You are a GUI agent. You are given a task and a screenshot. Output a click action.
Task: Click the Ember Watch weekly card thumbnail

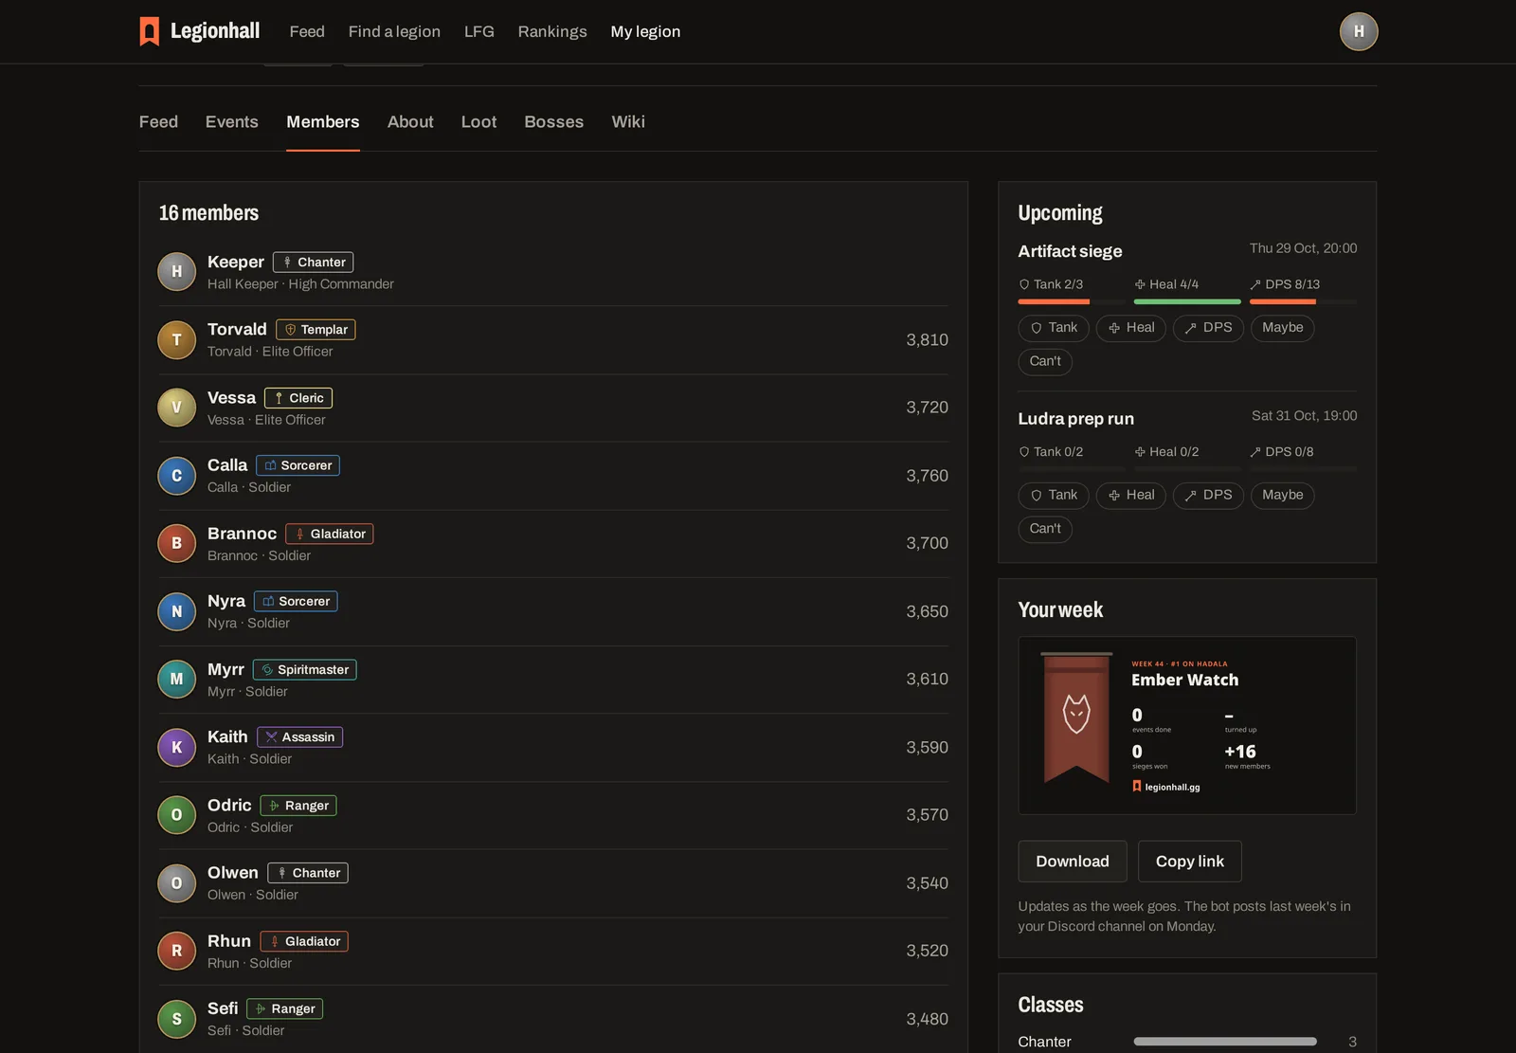(1187, 725)
